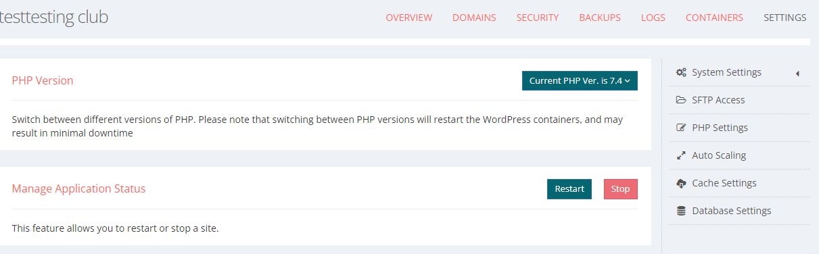Click the SFTP Access folder icon
This screenshot has width=819, height=254.
tap(681, 100)
